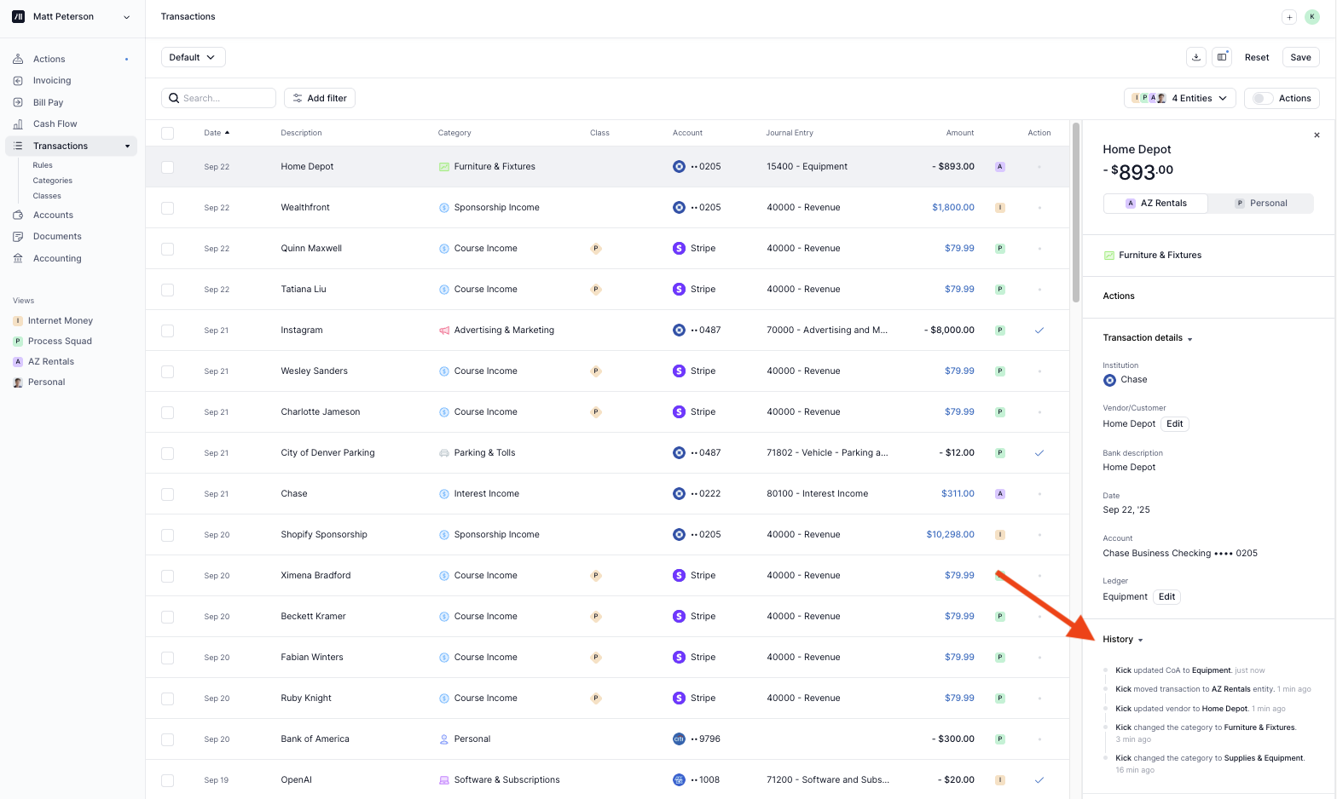Open Cash Flow in the sidebar

coord(55,124)
